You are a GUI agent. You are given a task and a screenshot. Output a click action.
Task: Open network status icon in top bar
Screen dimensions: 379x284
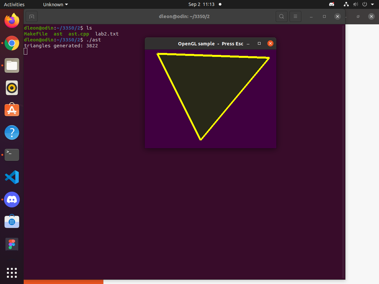346,4
